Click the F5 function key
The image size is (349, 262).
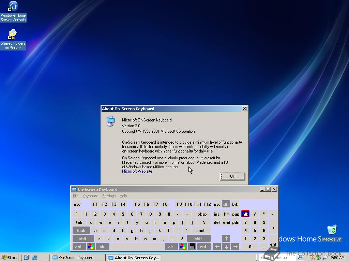(x=137, y=204)
